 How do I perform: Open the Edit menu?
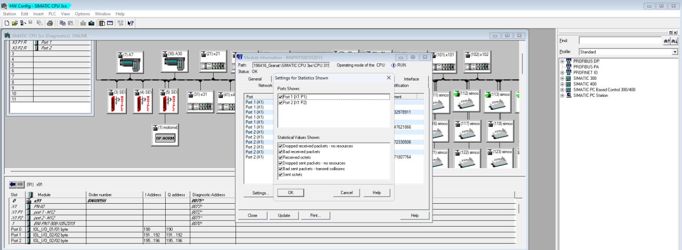[25, 14]
